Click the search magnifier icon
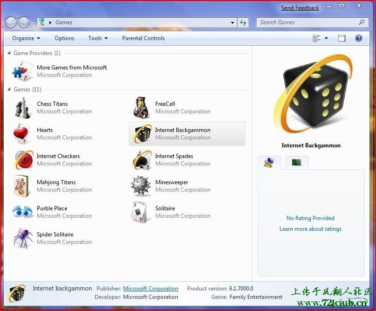376x311 pixels. point(362,22)
